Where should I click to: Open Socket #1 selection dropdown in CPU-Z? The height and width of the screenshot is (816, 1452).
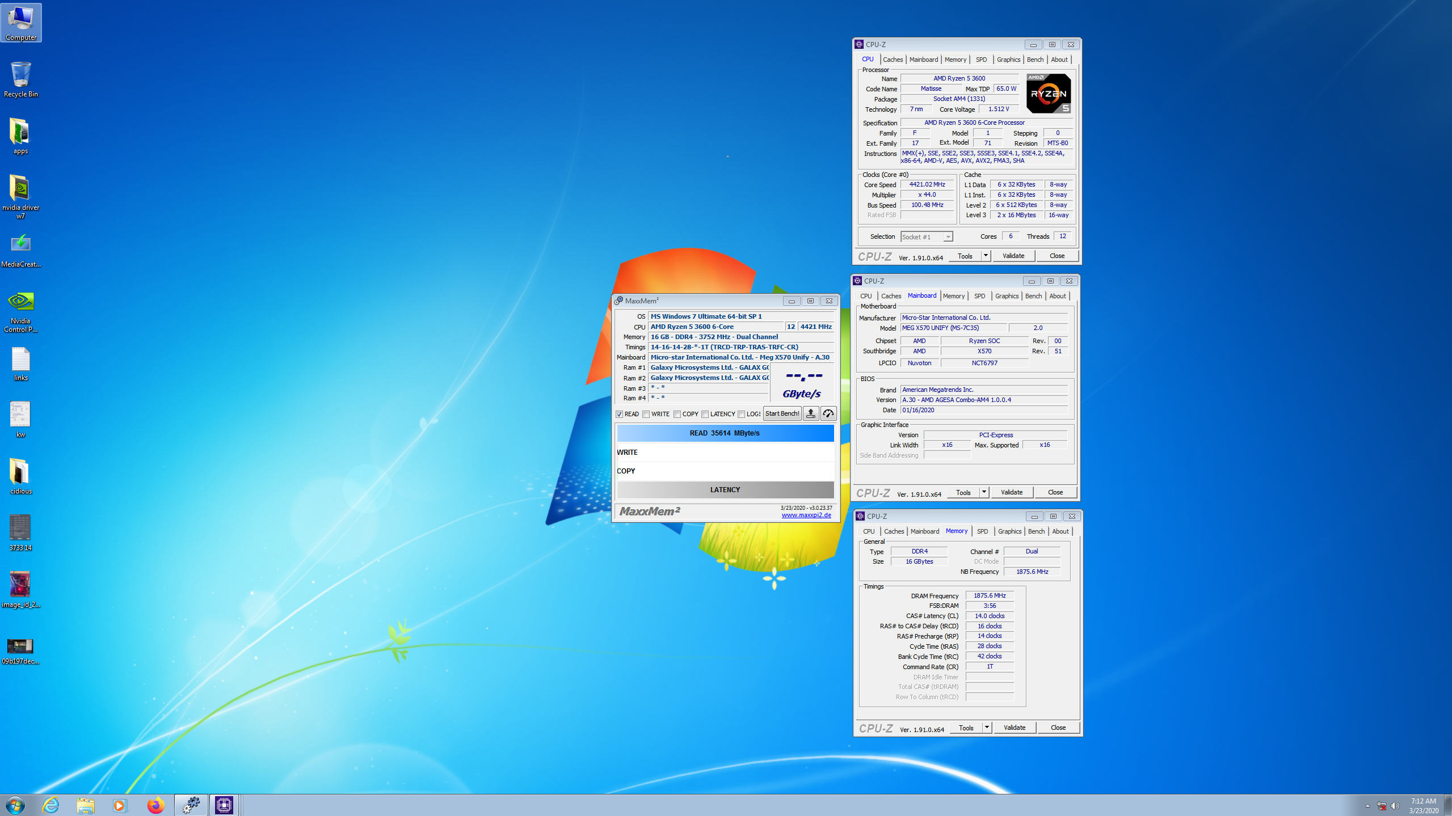point(927,237)
